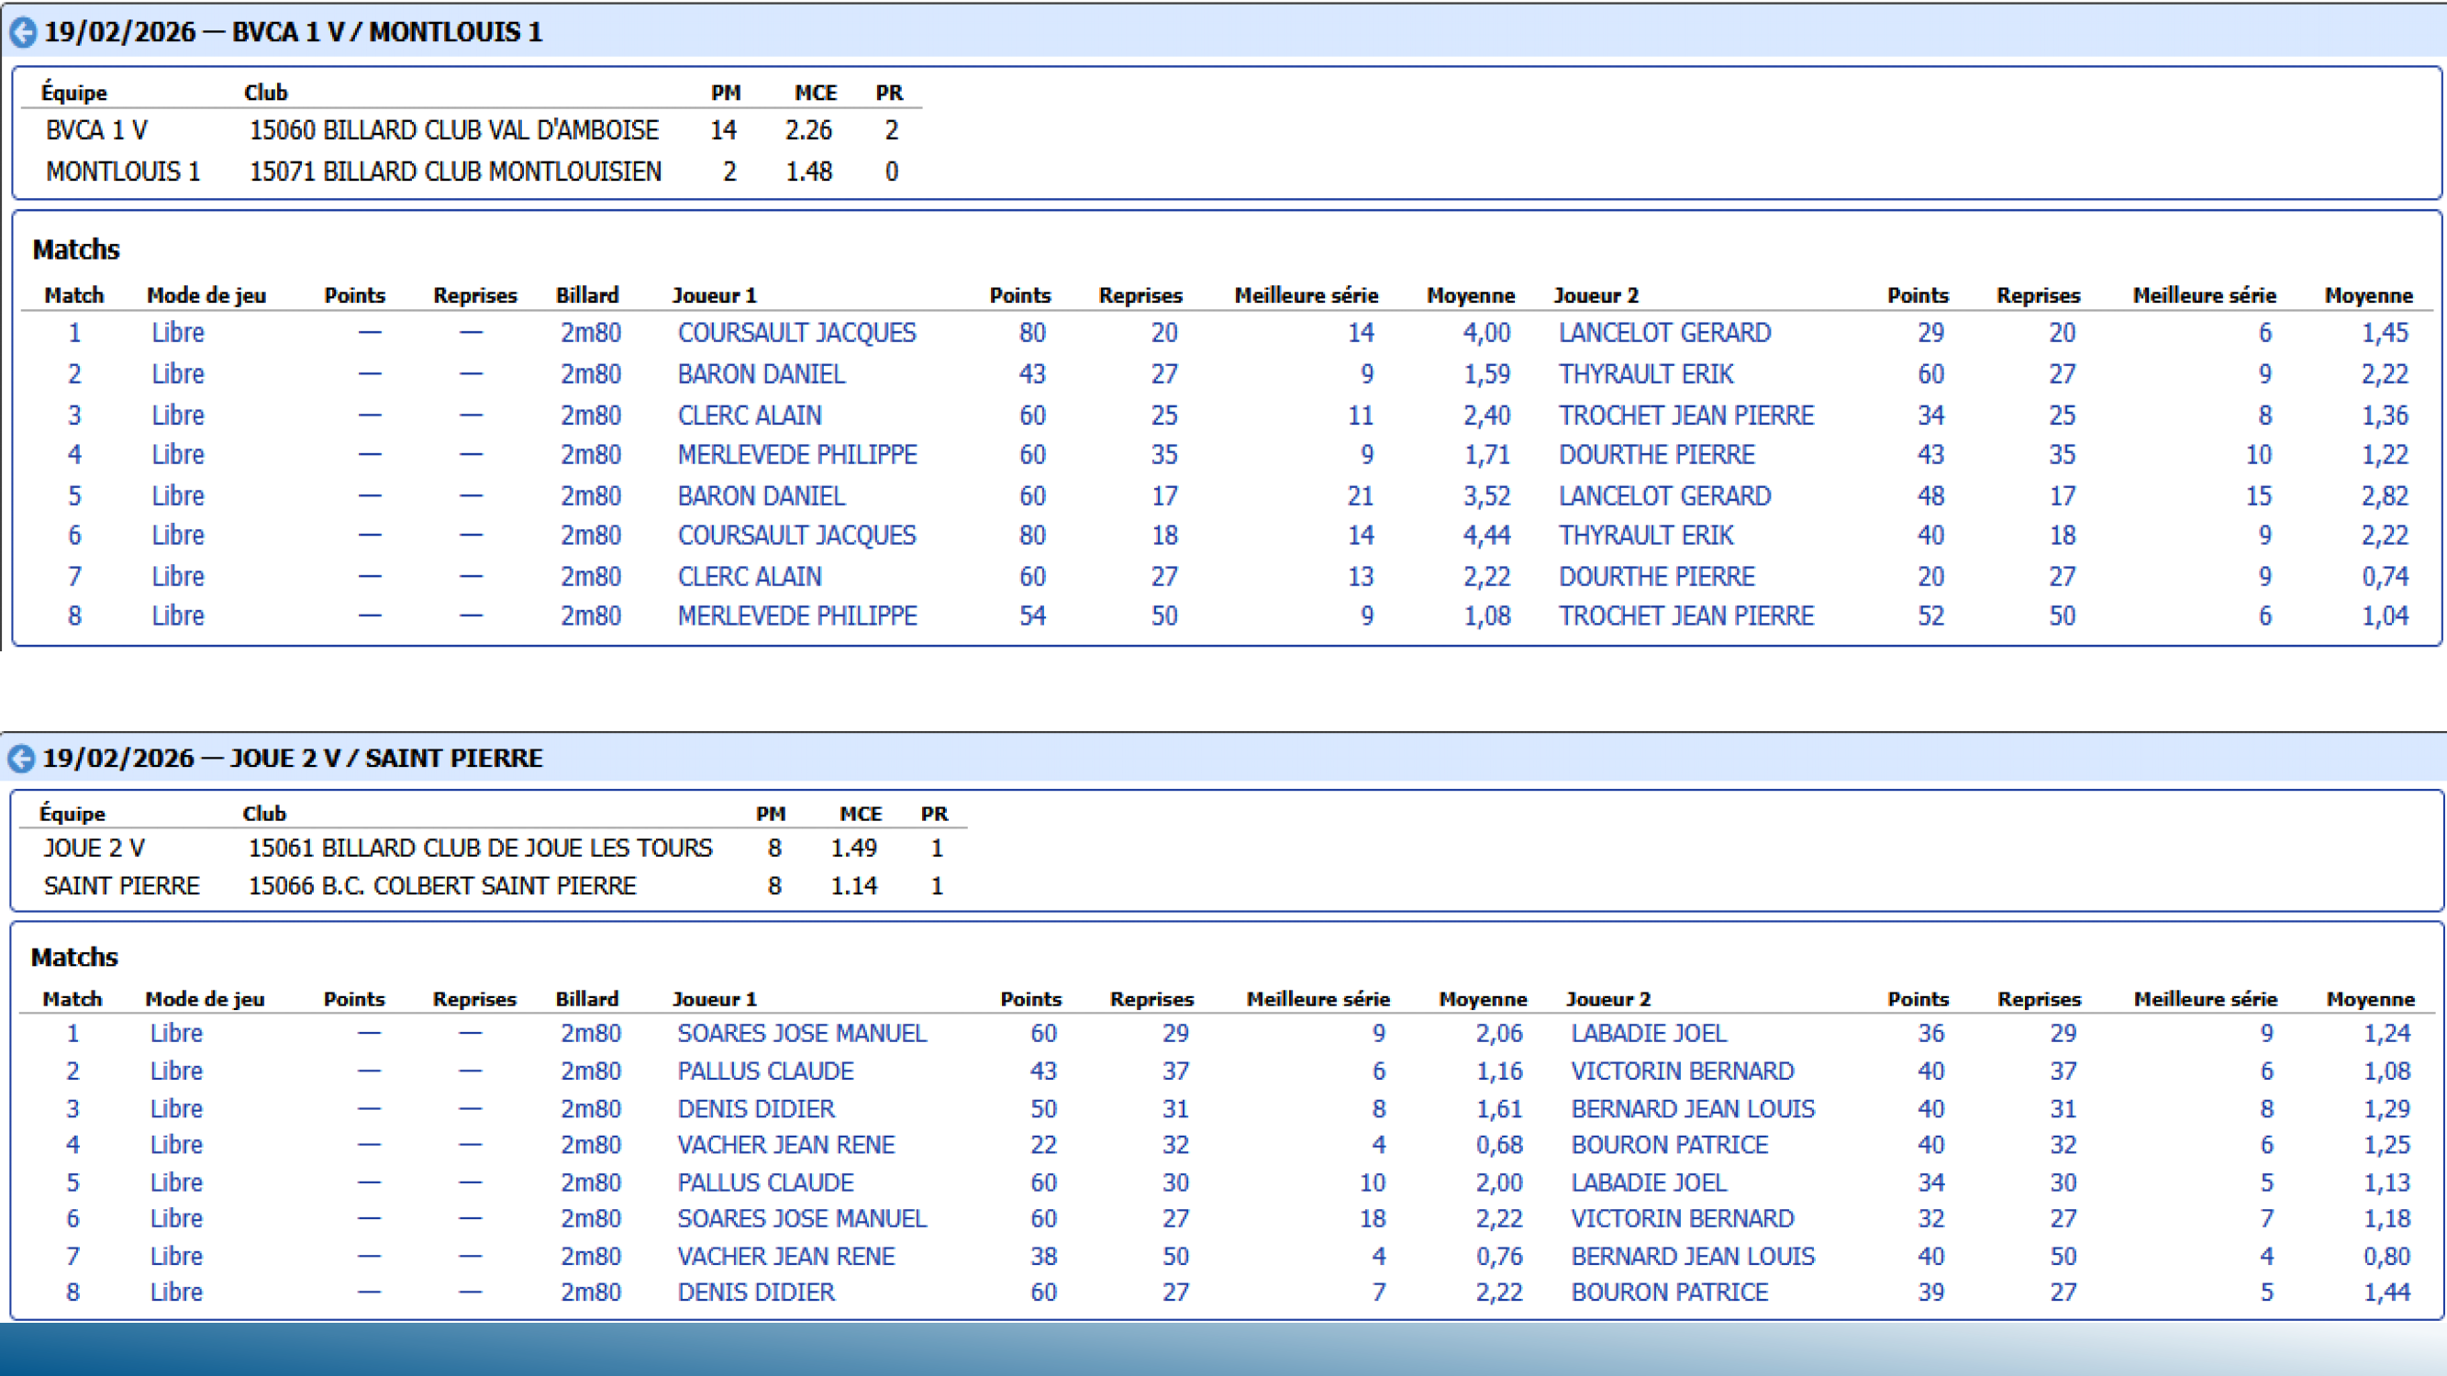Select player SOARES JOSE MANUEL
This screenshot has height=1376, width=2447.
coord(801,1033)
